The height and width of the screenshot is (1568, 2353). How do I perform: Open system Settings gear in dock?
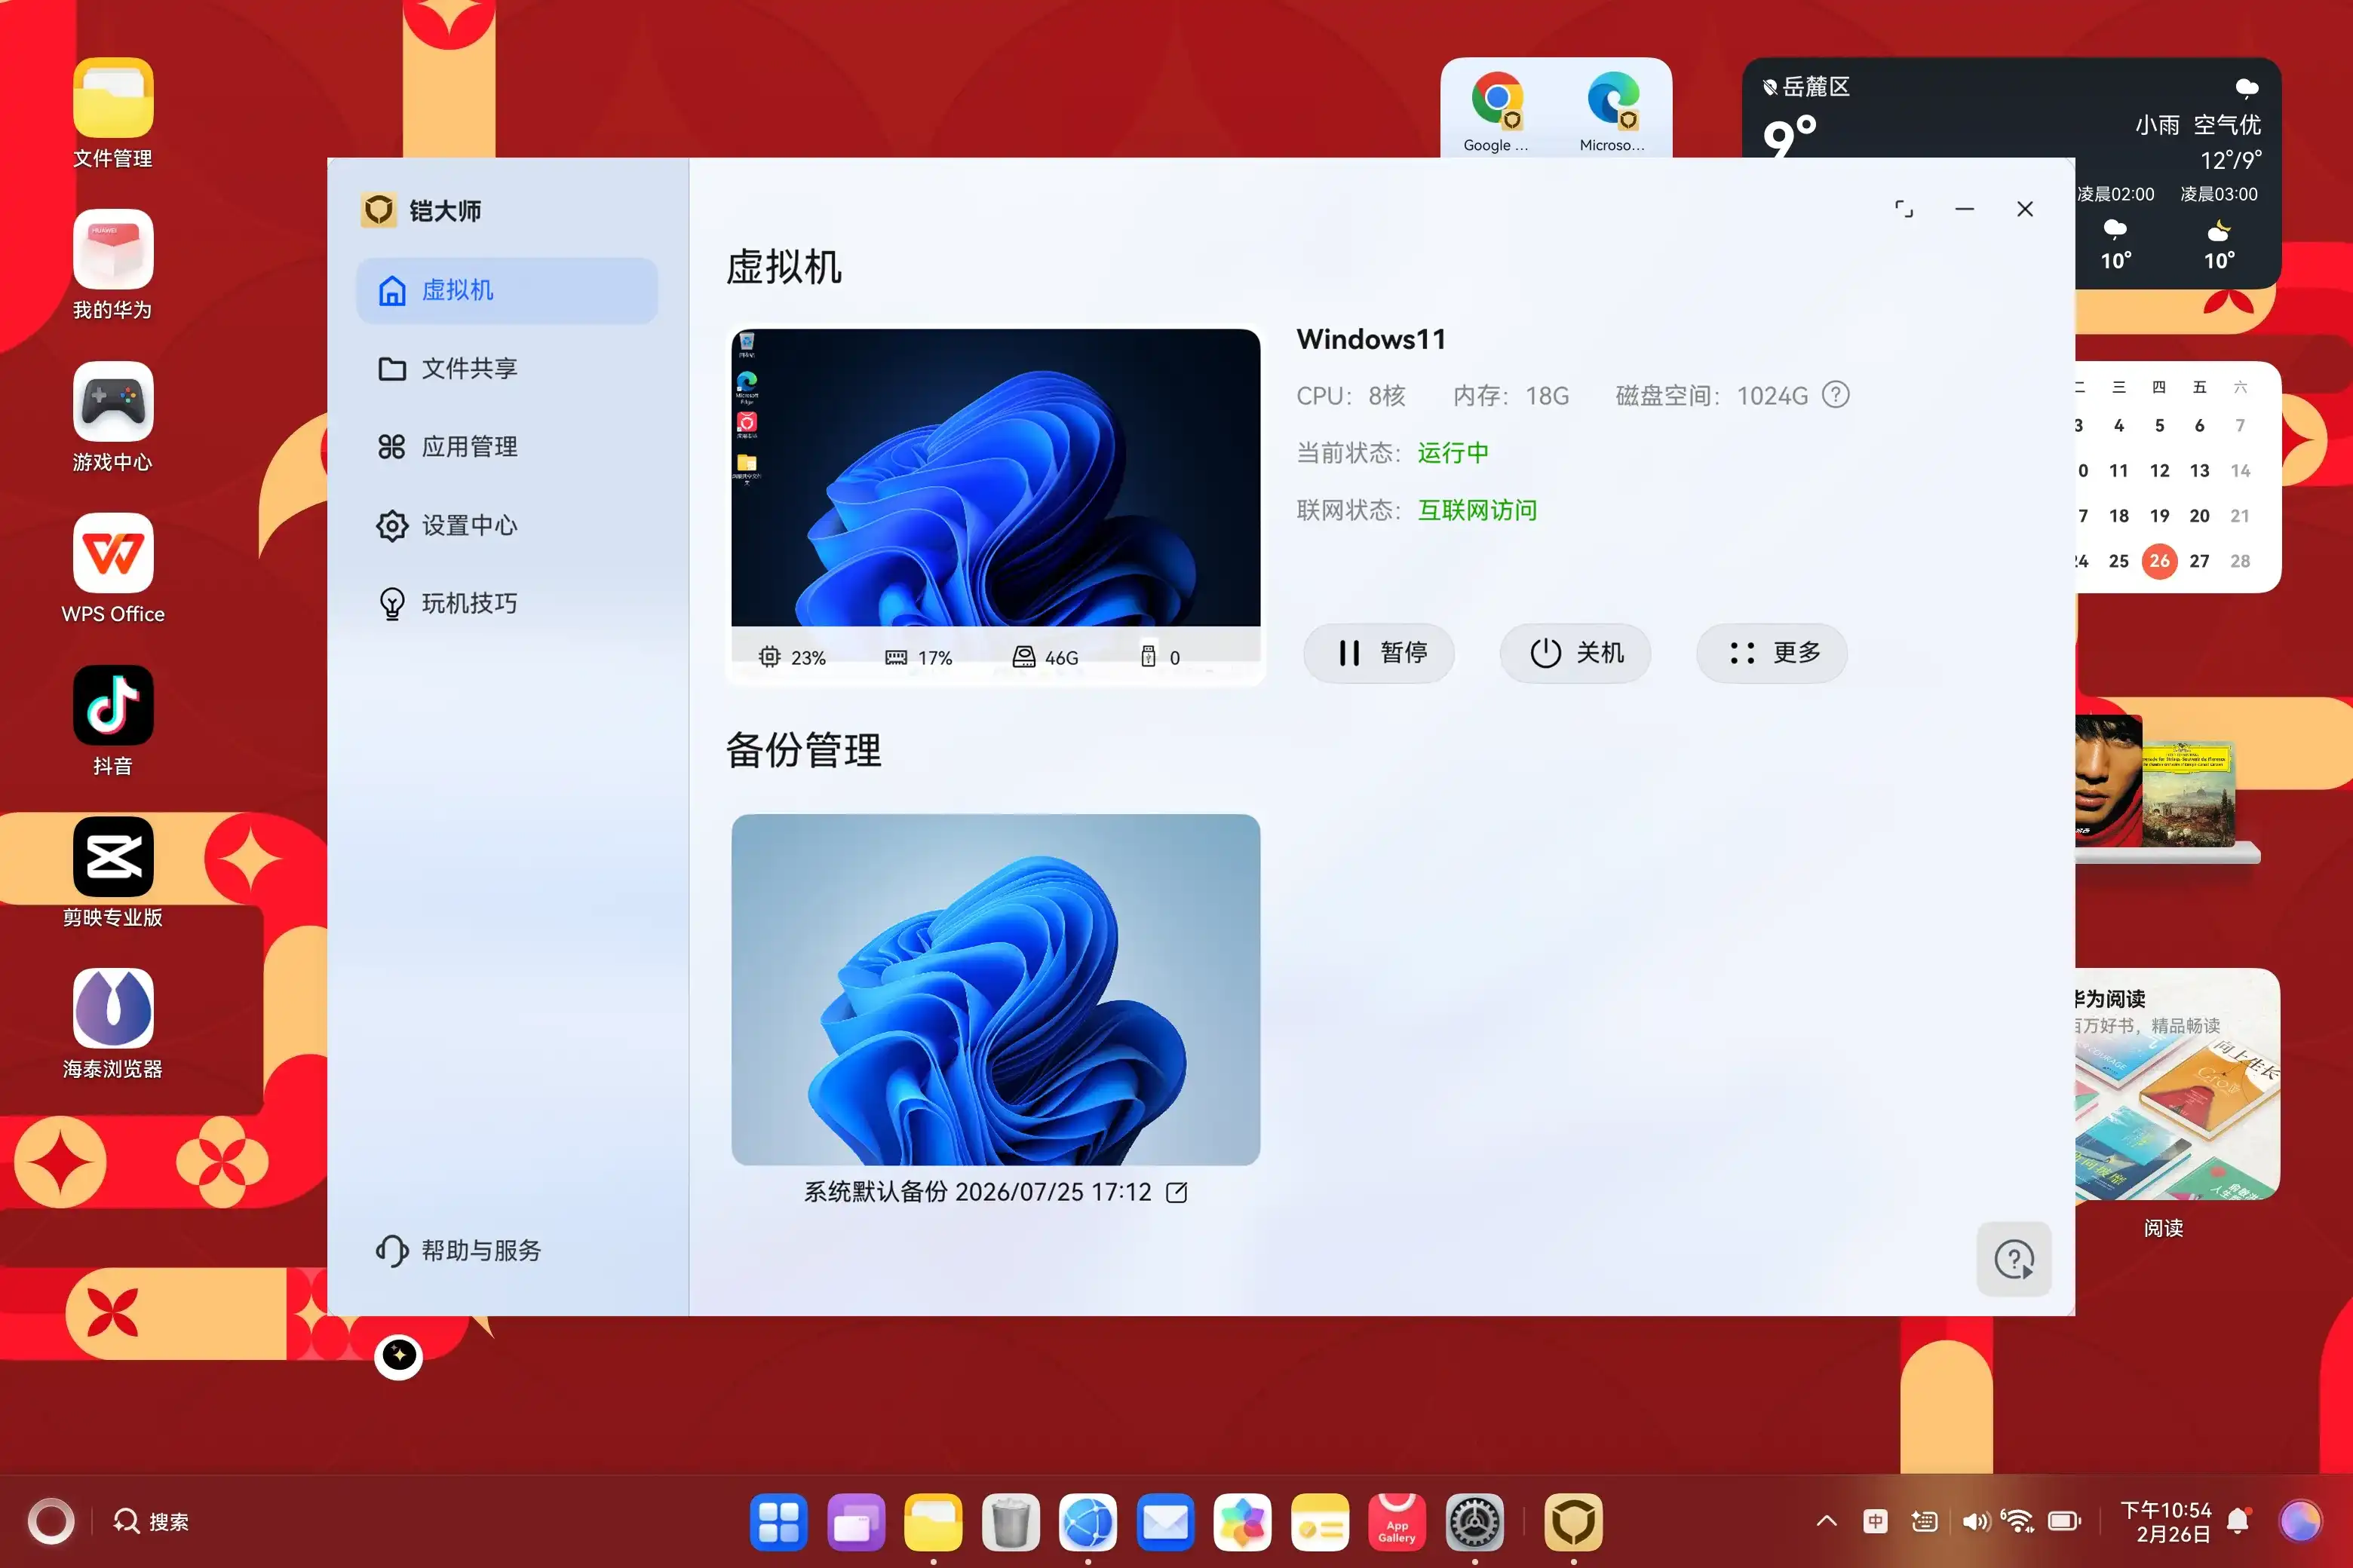point(1474,1523)
